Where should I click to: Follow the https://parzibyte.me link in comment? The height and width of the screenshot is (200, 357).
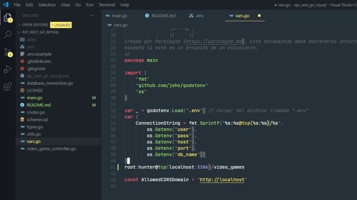coord(214,42)
